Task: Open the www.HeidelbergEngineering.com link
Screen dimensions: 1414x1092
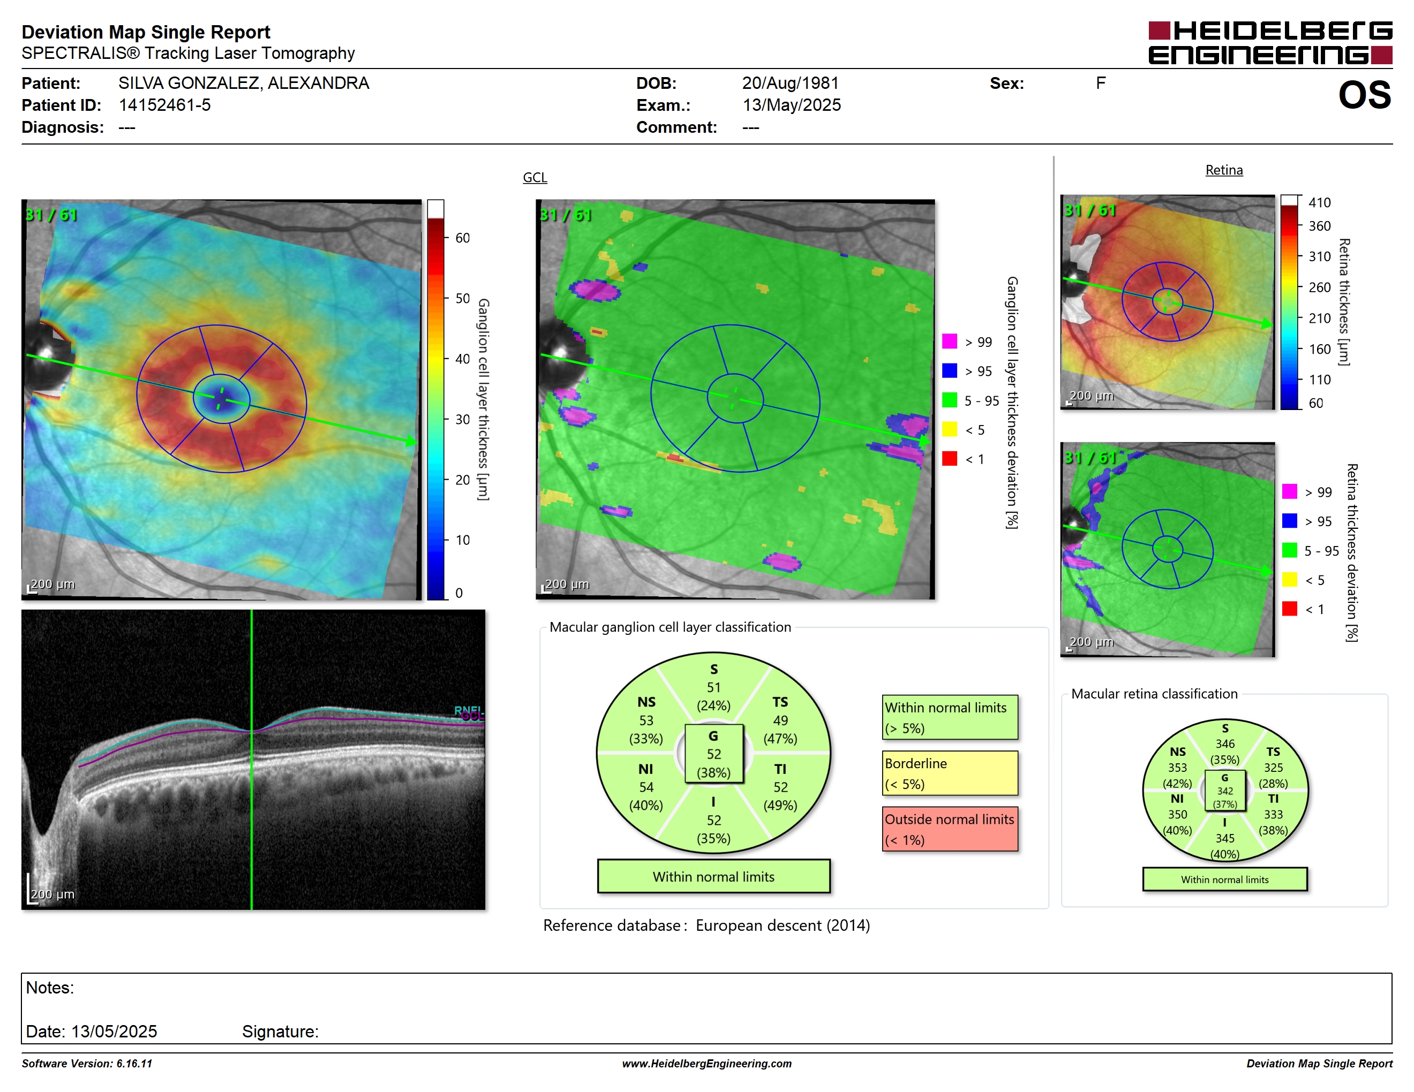Action: 707,1064
